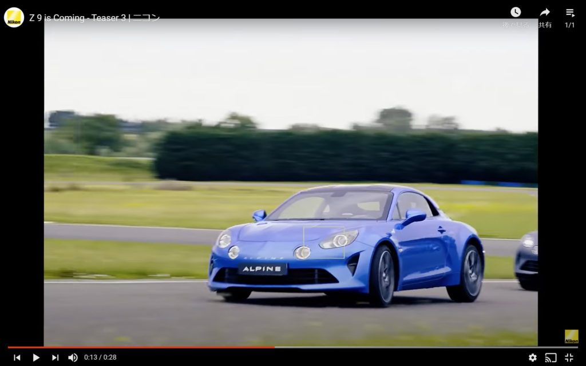Click the '後で見る' label

516,25
